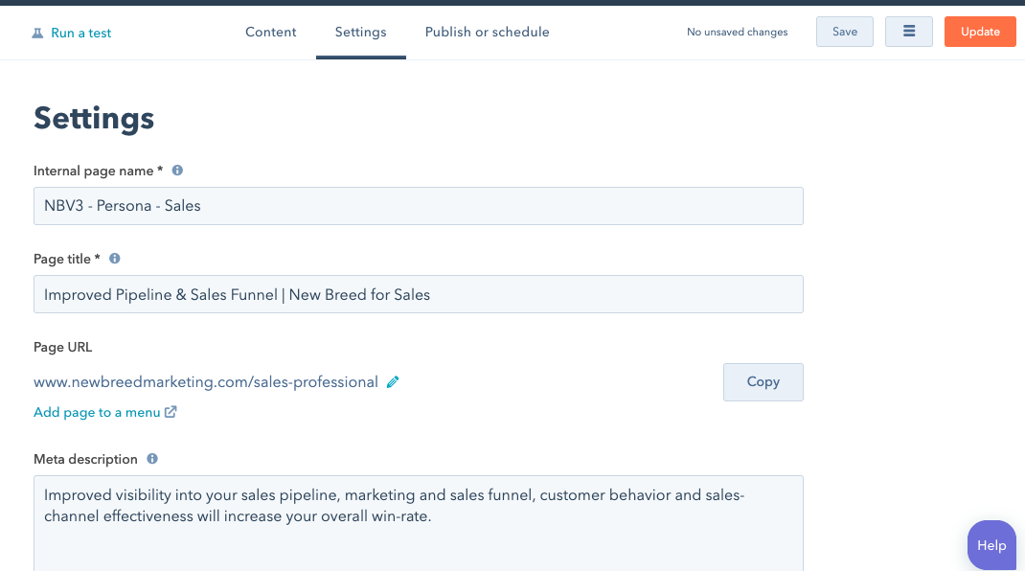
Task: Click Add page to a menu link
Action: point(97,412)
